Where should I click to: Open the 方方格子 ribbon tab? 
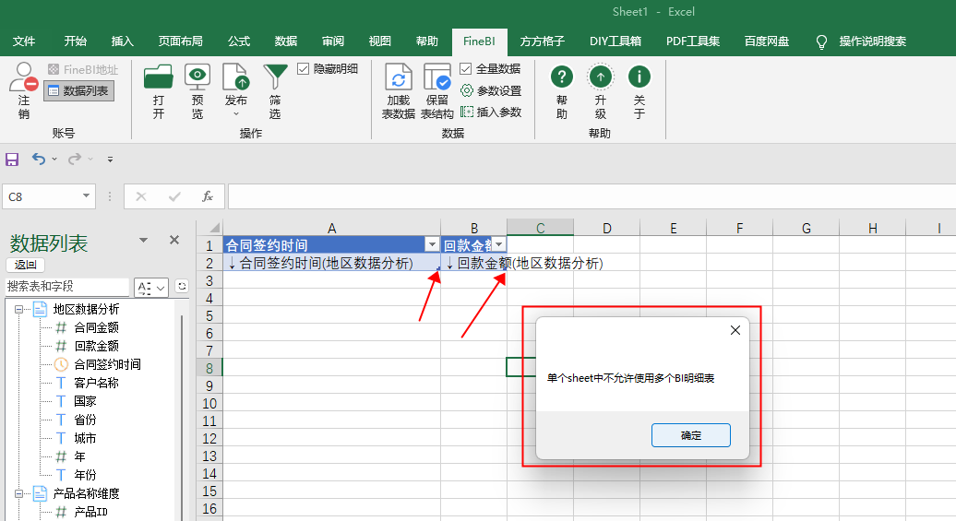click(542, 41)
